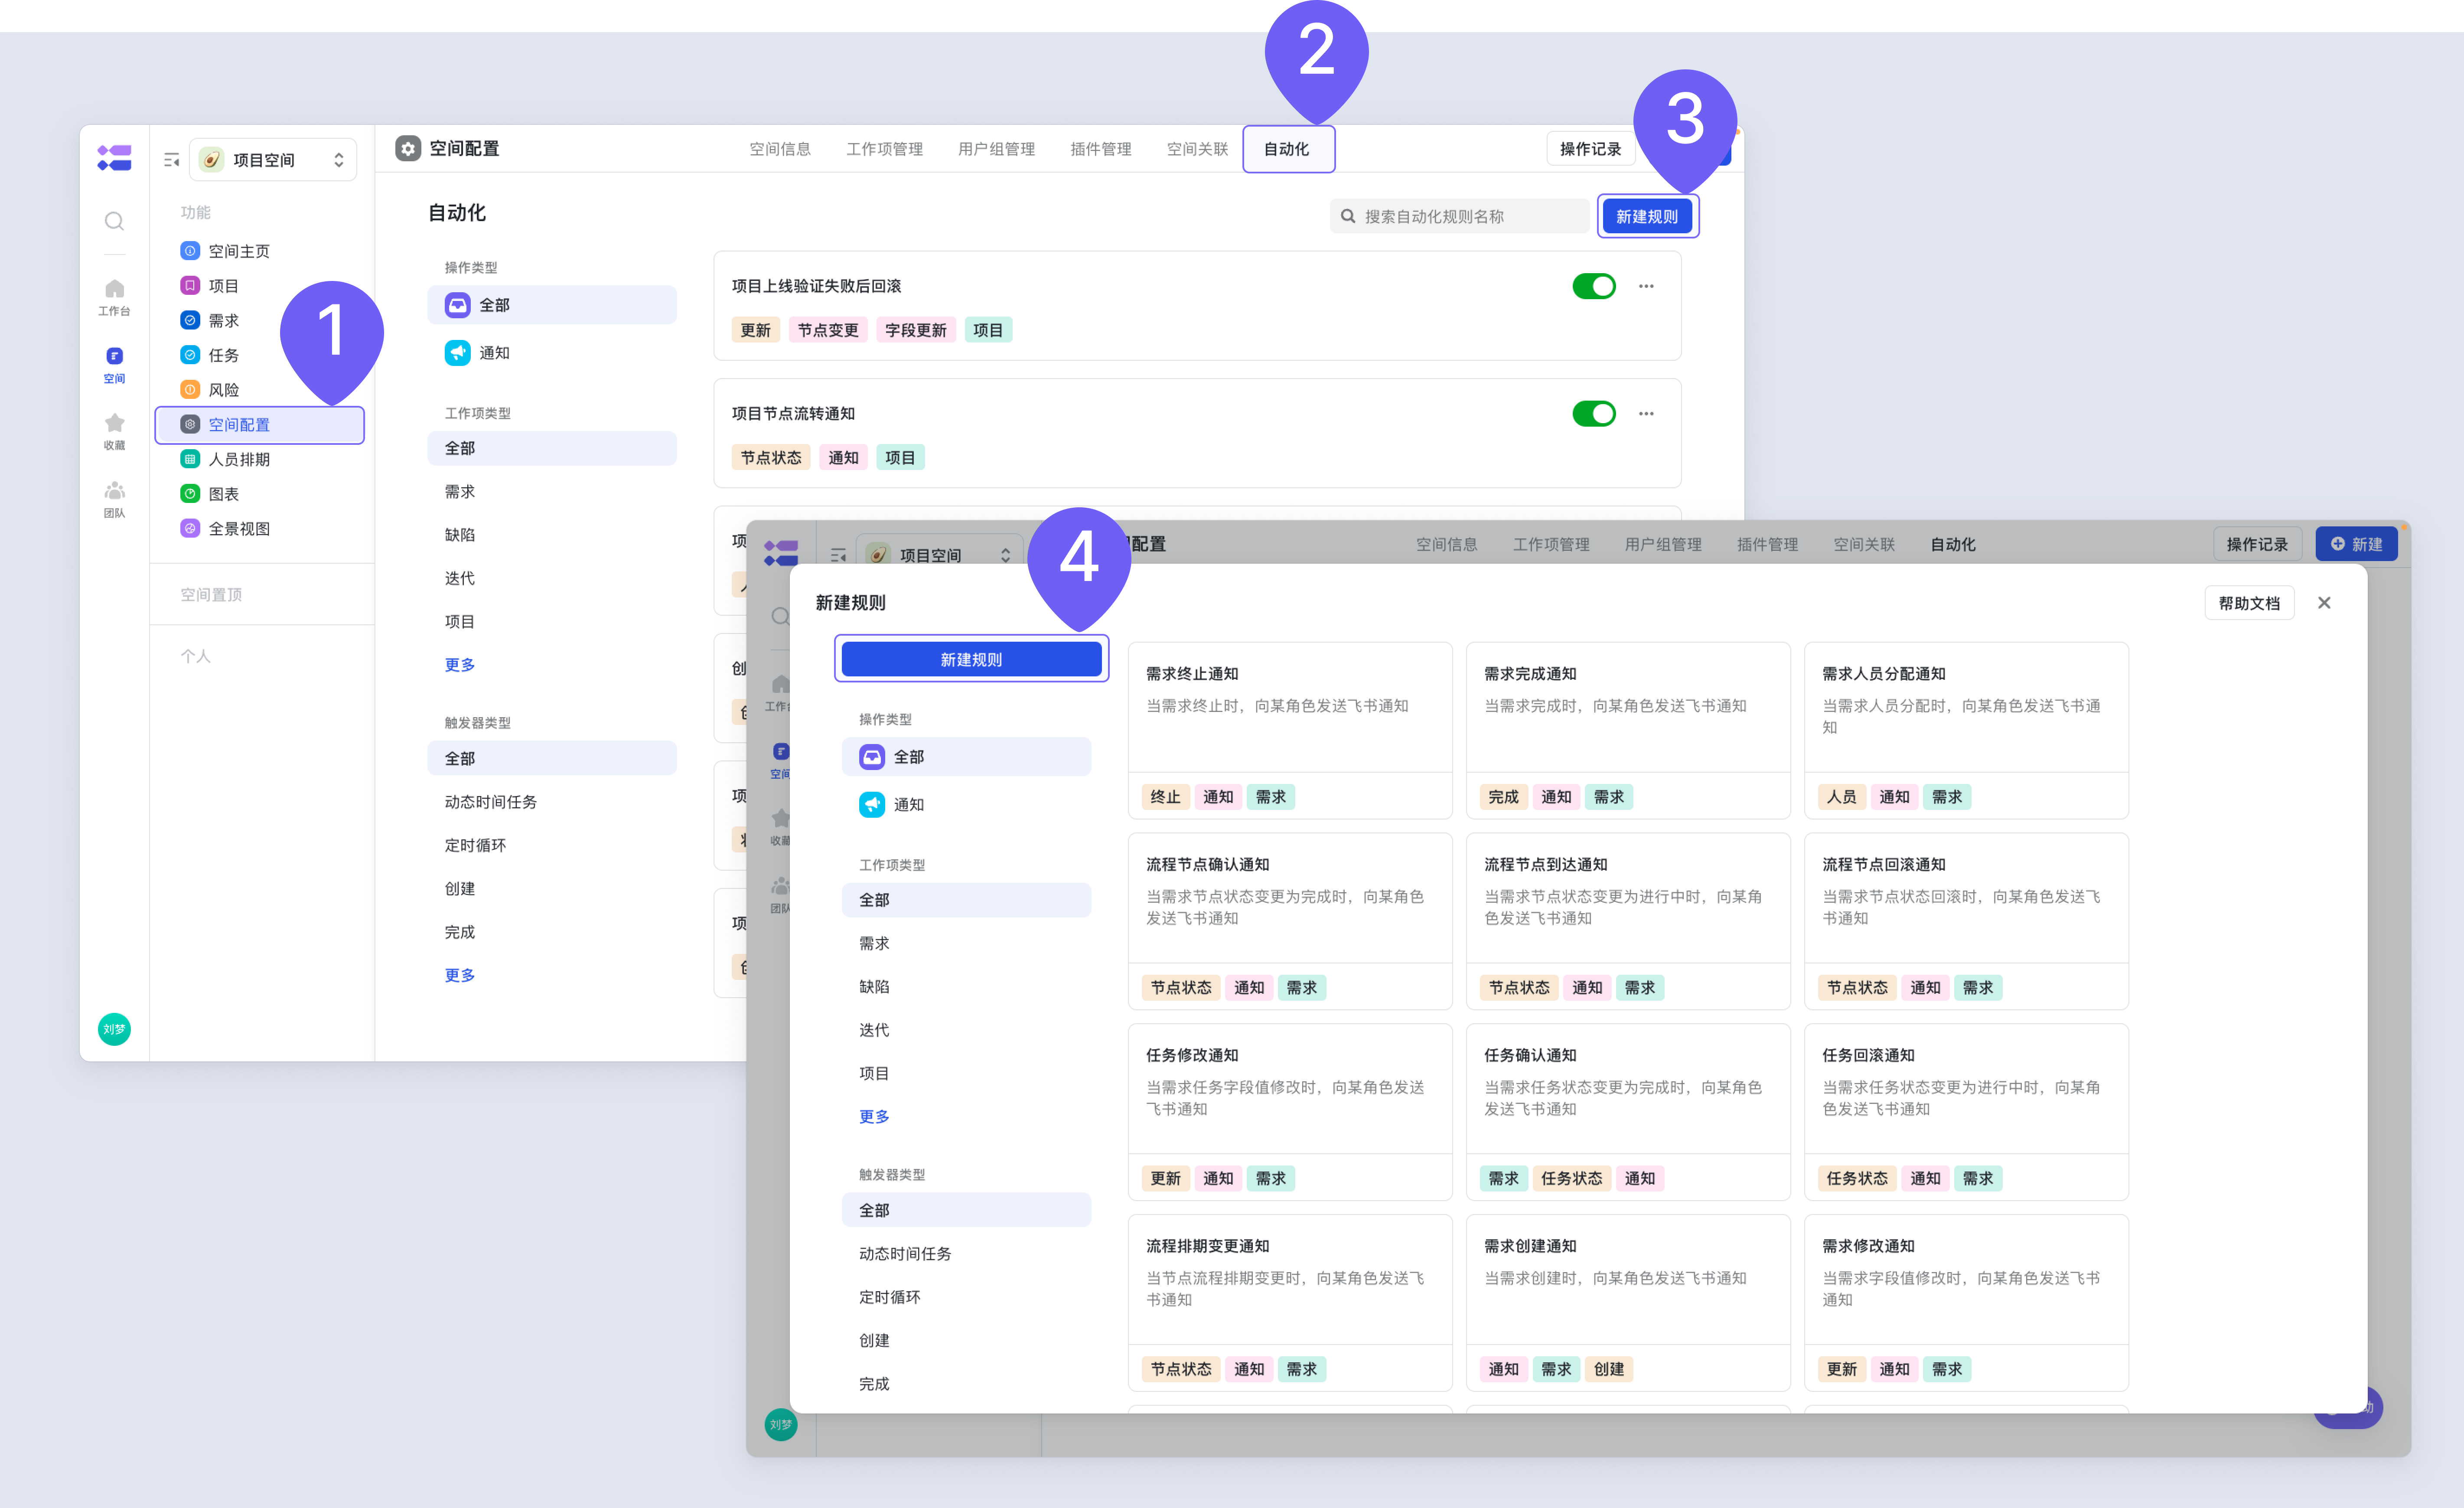Select 全部 operation type in back window

[x=552, y=305]
